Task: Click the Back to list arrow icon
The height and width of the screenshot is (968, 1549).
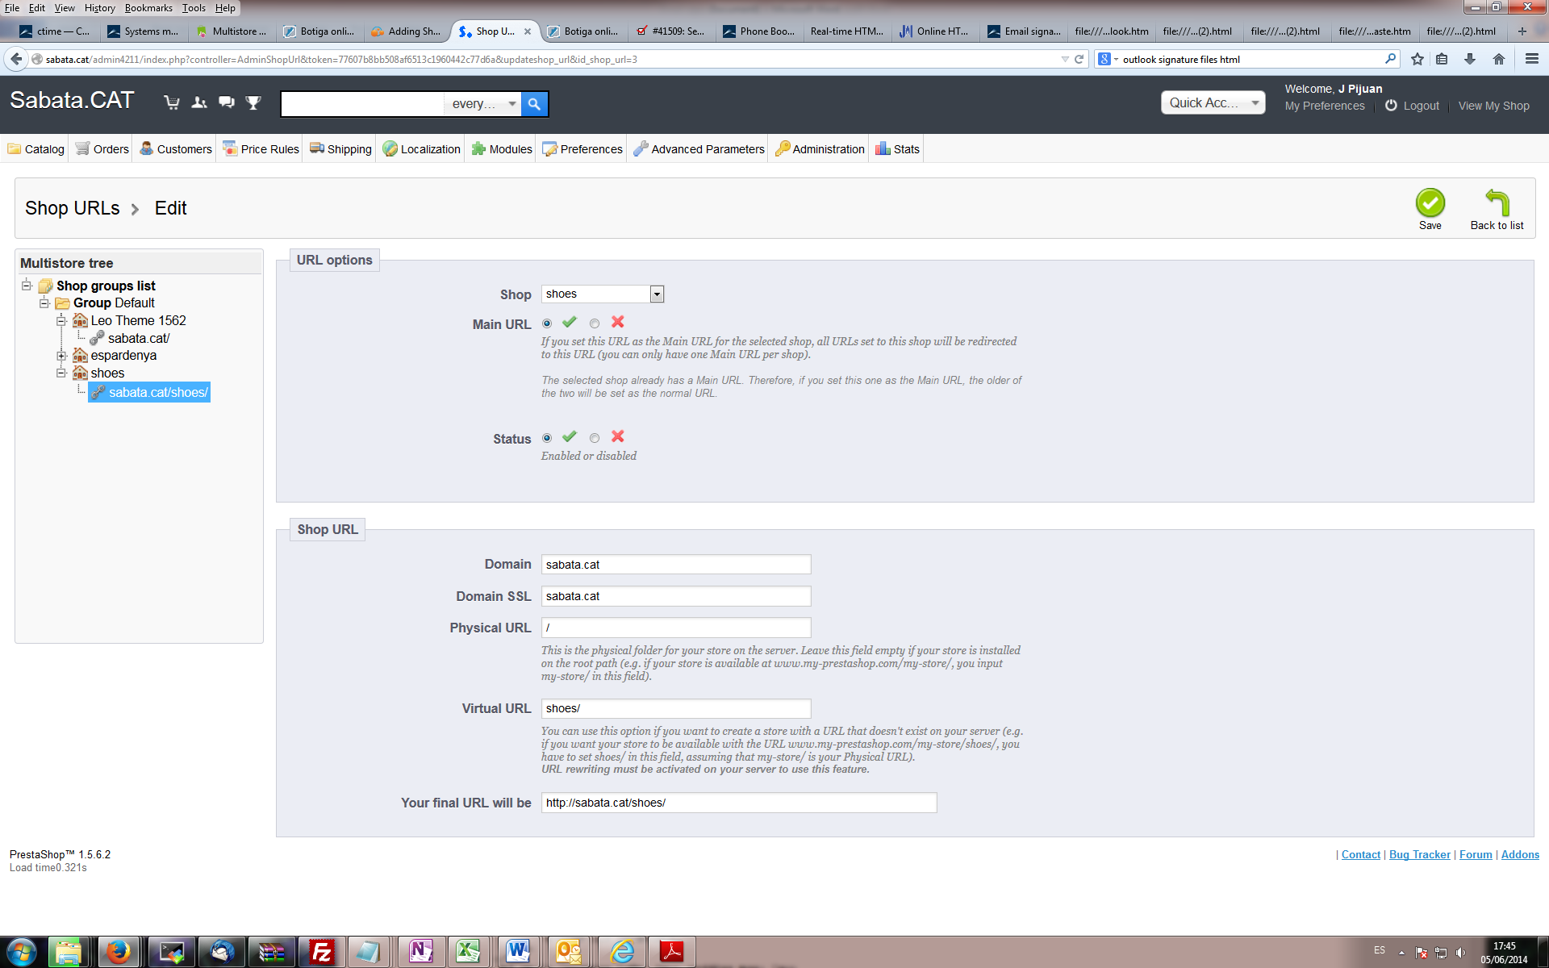Action: 1497,202
